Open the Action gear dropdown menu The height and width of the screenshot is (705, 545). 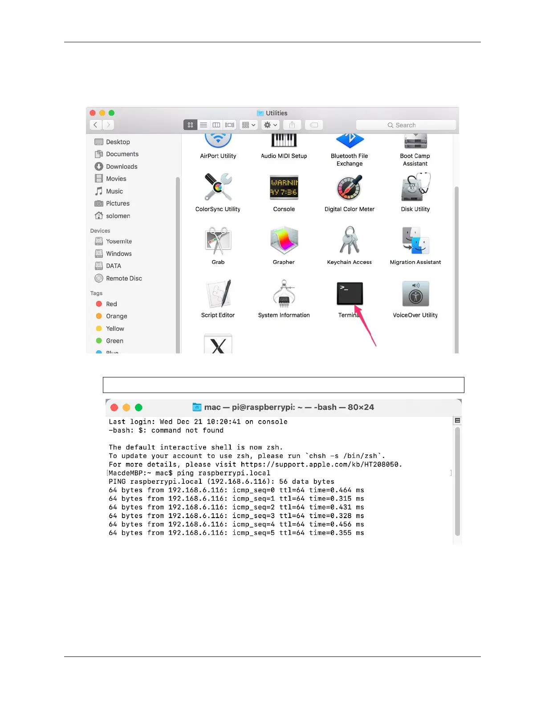coord(270,125)
